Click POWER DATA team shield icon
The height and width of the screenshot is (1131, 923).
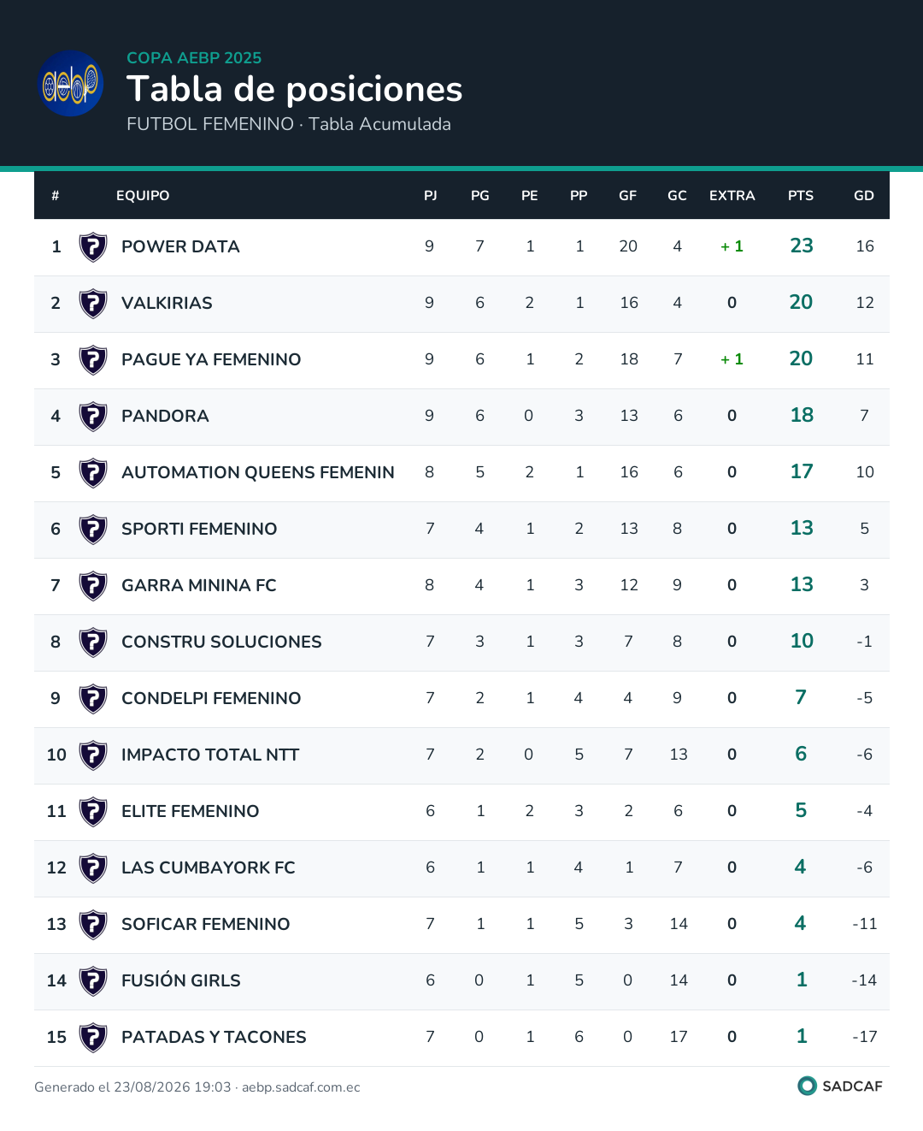[92, 246]
